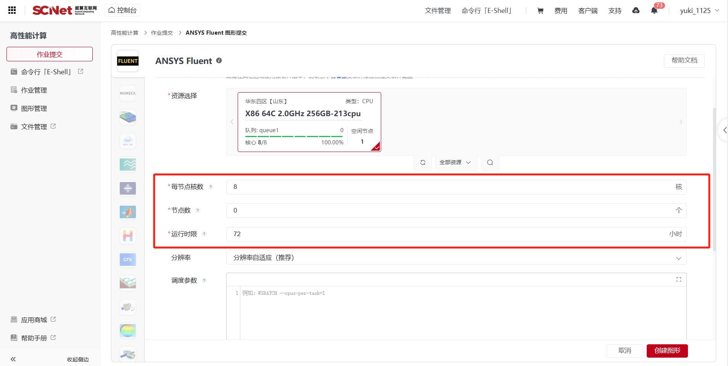
Task: Click the 节点数 input field
Action: pyautogui.click(x=456, y=210)
